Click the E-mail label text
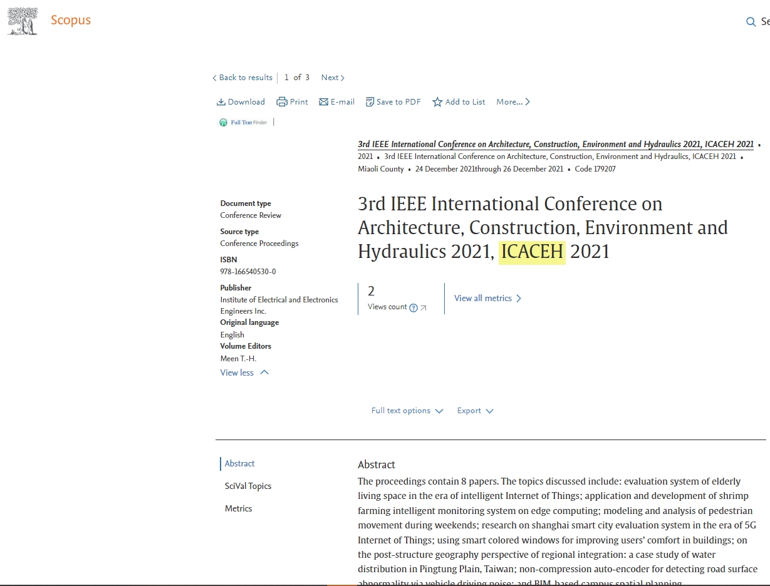This screenshot has height=586, width=770. tap(343, 102)
